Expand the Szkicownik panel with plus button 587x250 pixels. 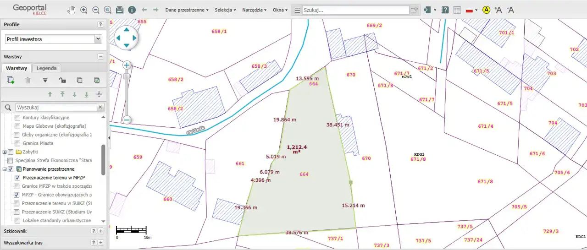[x=101, y=231]
